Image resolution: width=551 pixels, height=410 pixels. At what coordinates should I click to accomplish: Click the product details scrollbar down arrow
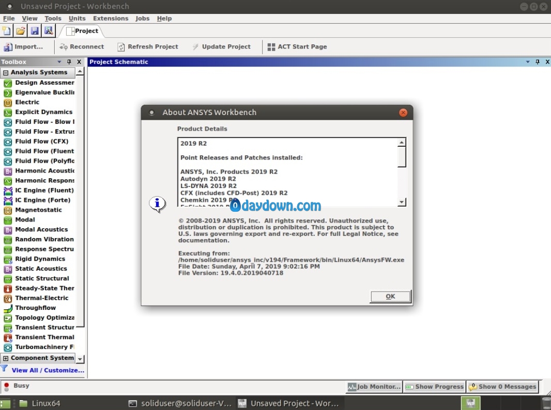click(402, 202)
